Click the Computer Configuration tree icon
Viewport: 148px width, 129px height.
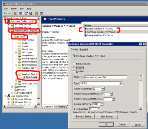coord(8,21)
